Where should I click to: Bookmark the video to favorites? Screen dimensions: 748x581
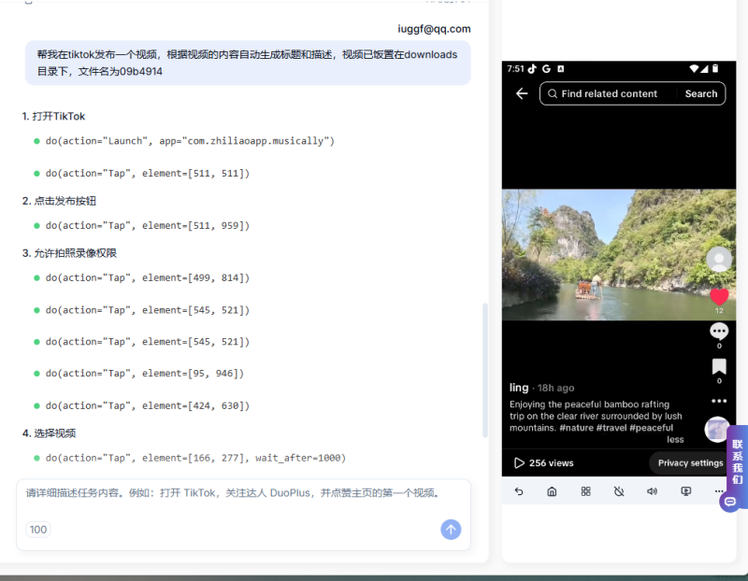[x=718, y=366]
